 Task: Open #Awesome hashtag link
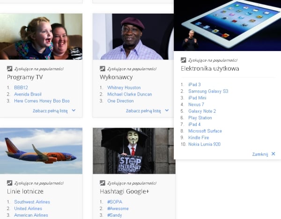coord(118,208)
